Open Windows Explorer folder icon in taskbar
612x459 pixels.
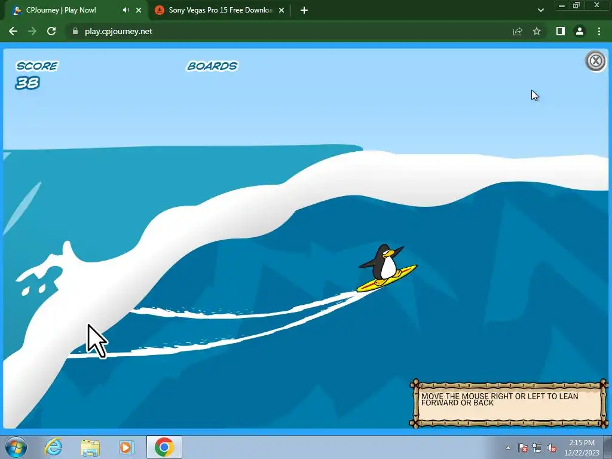(90, 447)
